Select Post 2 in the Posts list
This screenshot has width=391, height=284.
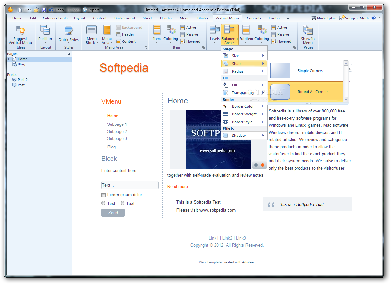point(22,80)
